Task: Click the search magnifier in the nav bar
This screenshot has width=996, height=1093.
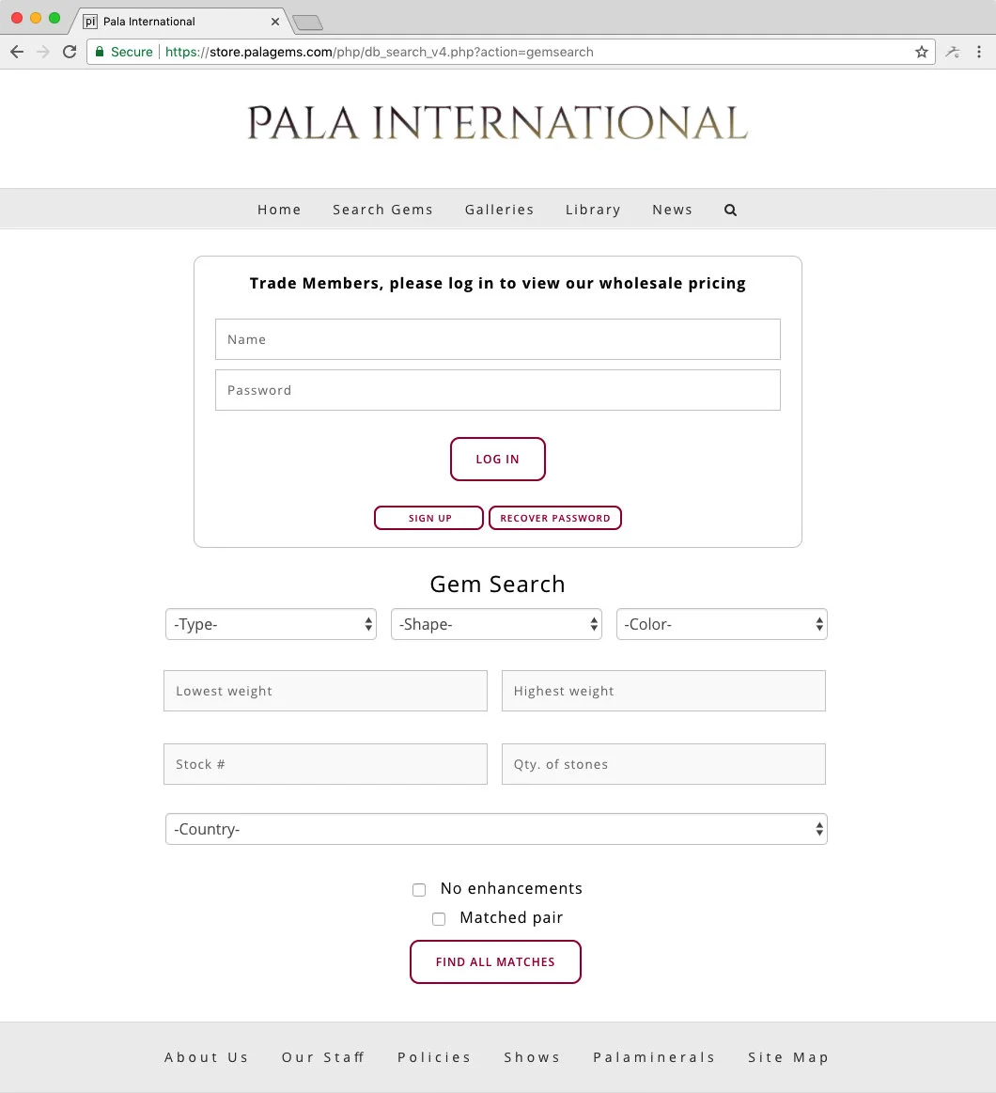Action: (730, 210)
